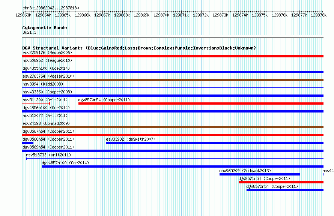Click the 129863k ruler tick label
Screen dimensions: 334x216
(23, 15)
